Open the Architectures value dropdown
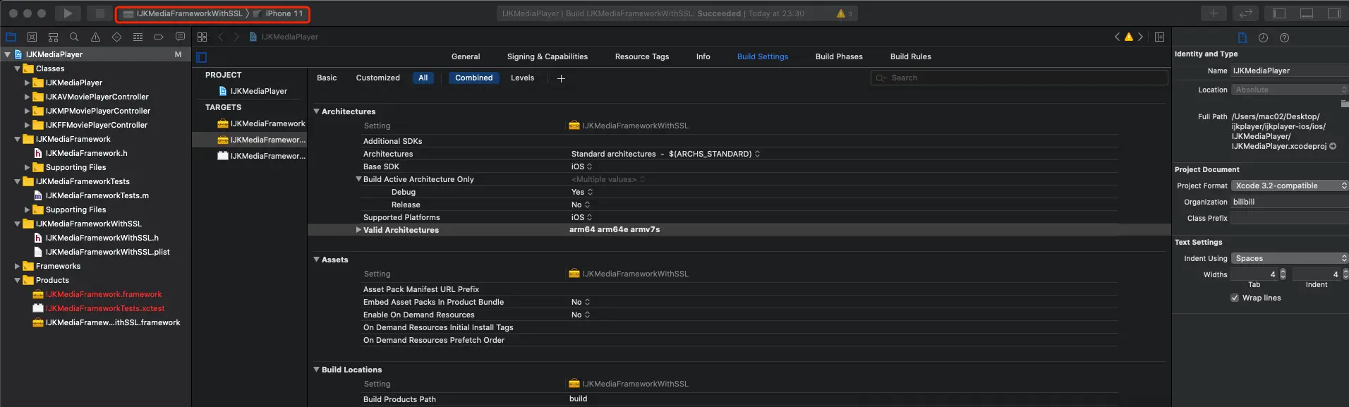1349x407 pixels. (665, 154)
